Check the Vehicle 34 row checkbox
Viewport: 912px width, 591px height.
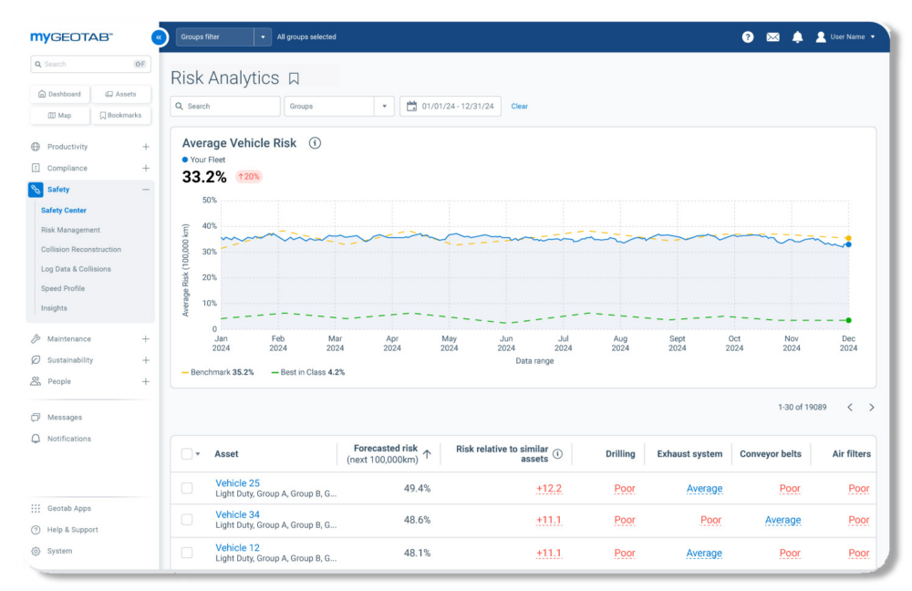(x=187, y=520)
